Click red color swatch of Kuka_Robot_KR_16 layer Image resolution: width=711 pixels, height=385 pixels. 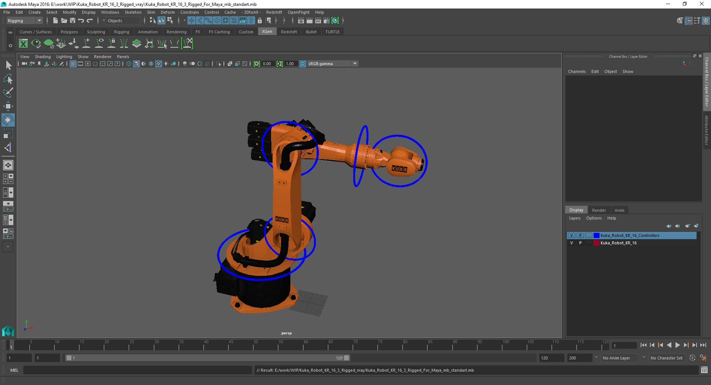pos(596,243)
